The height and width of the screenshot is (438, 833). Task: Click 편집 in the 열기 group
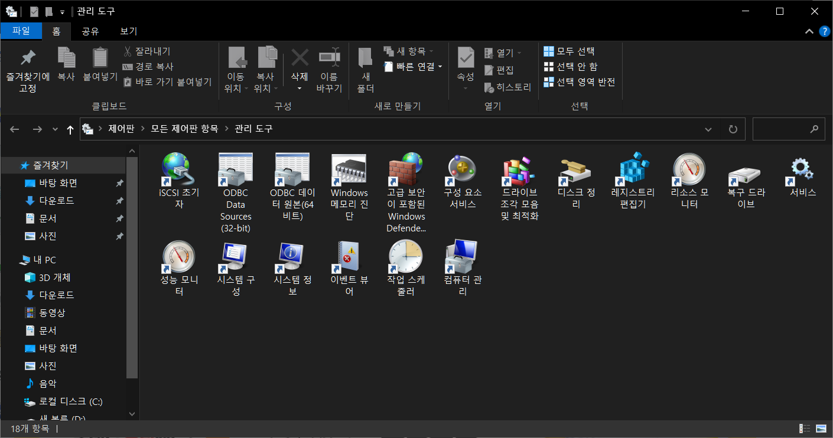point(499,70)
